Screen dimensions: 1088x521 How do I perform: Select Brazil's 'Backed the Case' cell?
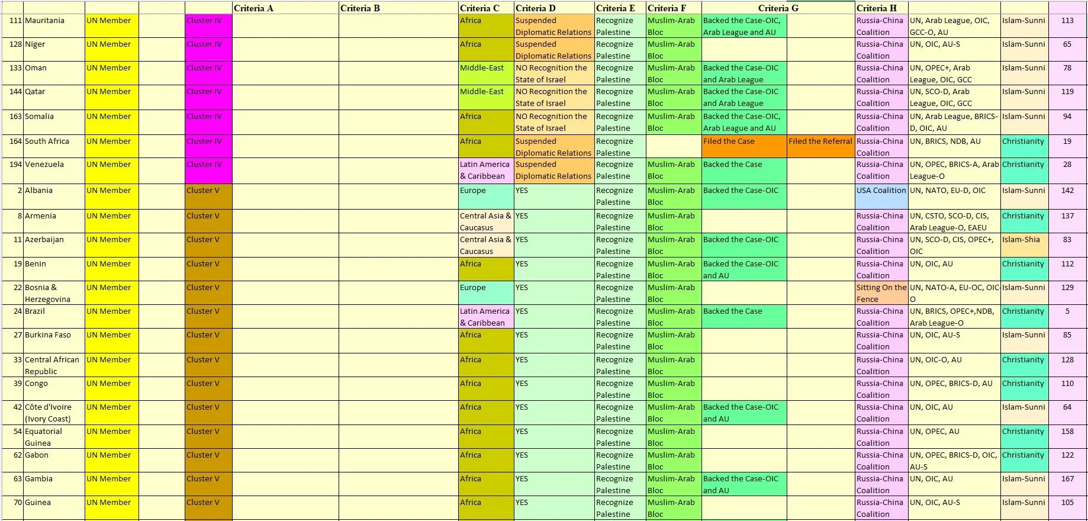pos(744,317)
